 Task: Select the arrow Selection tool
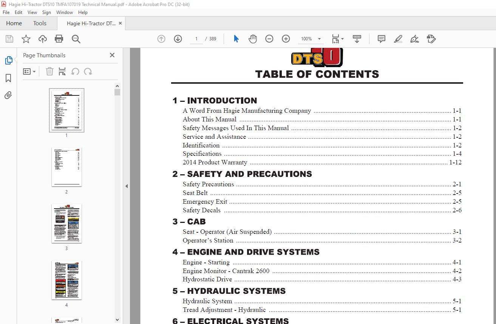click(x=236, y=39)
